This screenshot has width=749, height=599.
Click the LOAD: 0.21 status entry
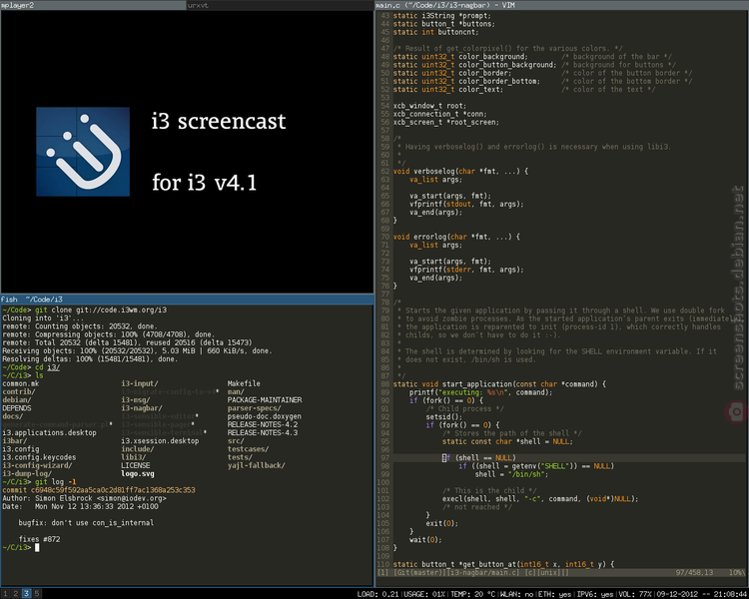coord(377,594)
